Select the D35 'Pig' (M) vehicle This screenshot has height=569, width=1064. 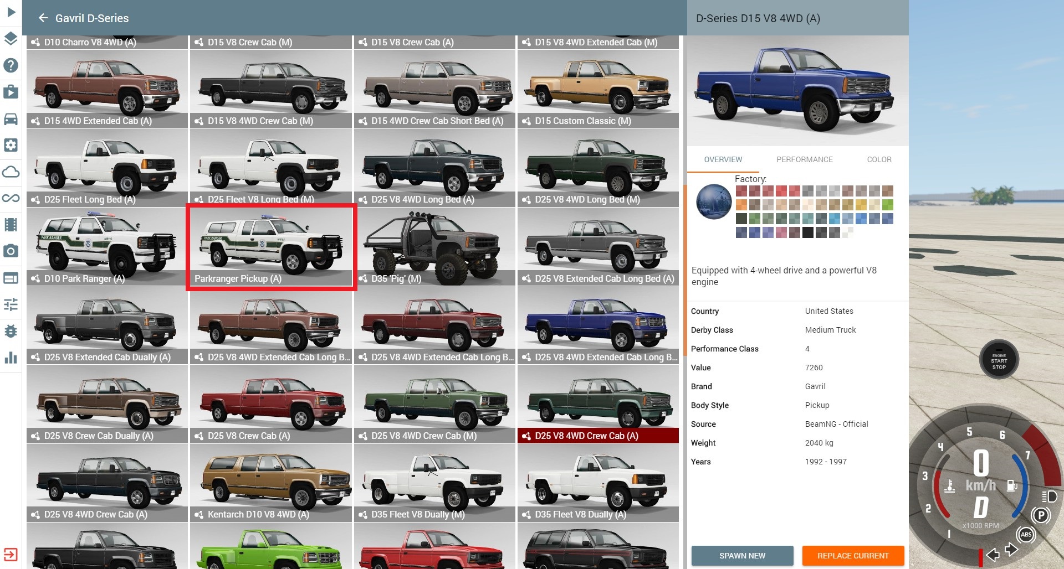pos(435,247)
